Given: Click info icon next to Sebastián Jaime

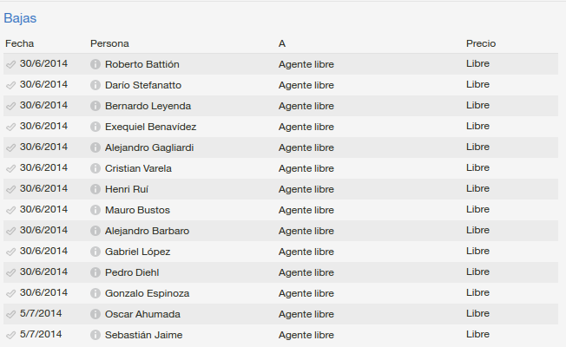Looking at the screenshot, I should [95, 335].
